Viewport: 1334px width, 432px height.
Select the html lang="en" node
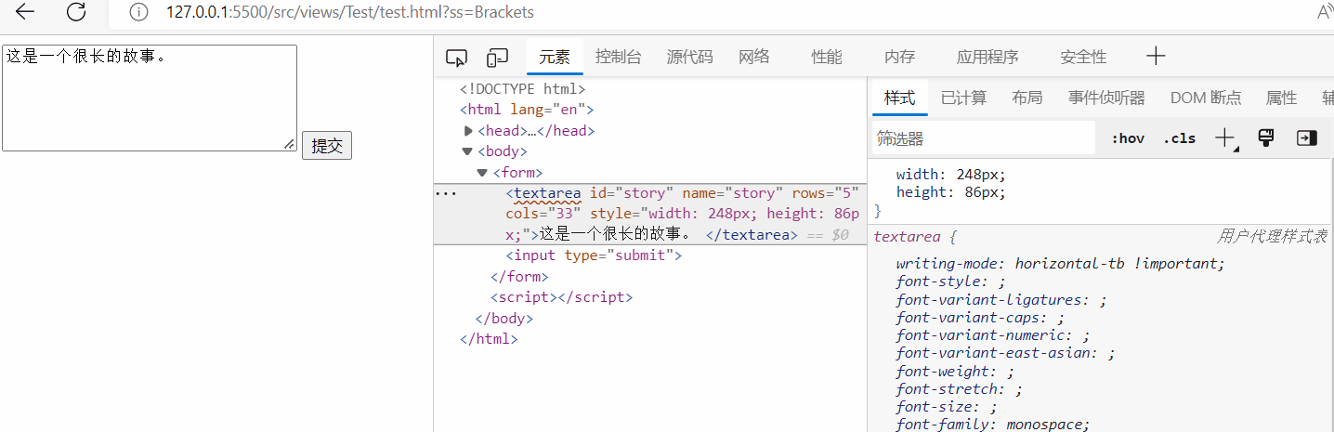point(527,110)
